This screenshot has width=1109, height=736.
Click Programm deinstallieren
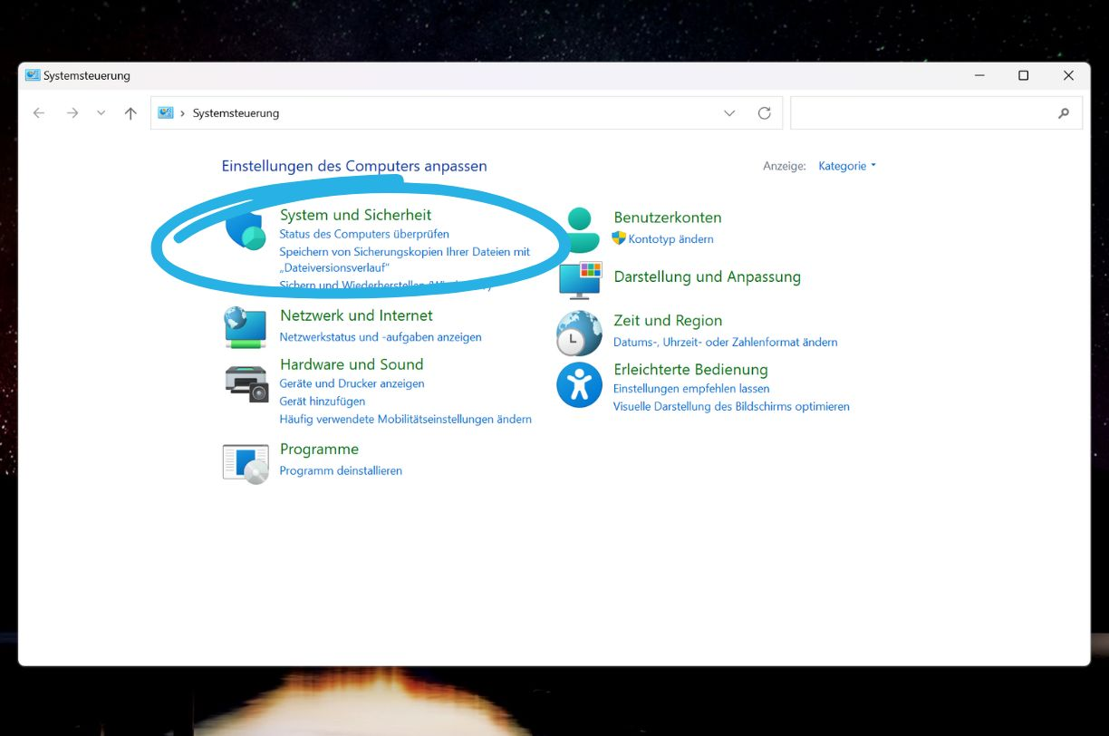point(341,470)
